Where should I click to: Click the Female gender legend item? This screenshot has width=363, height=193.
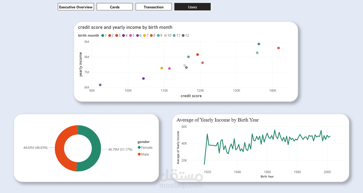pos(145,147)
